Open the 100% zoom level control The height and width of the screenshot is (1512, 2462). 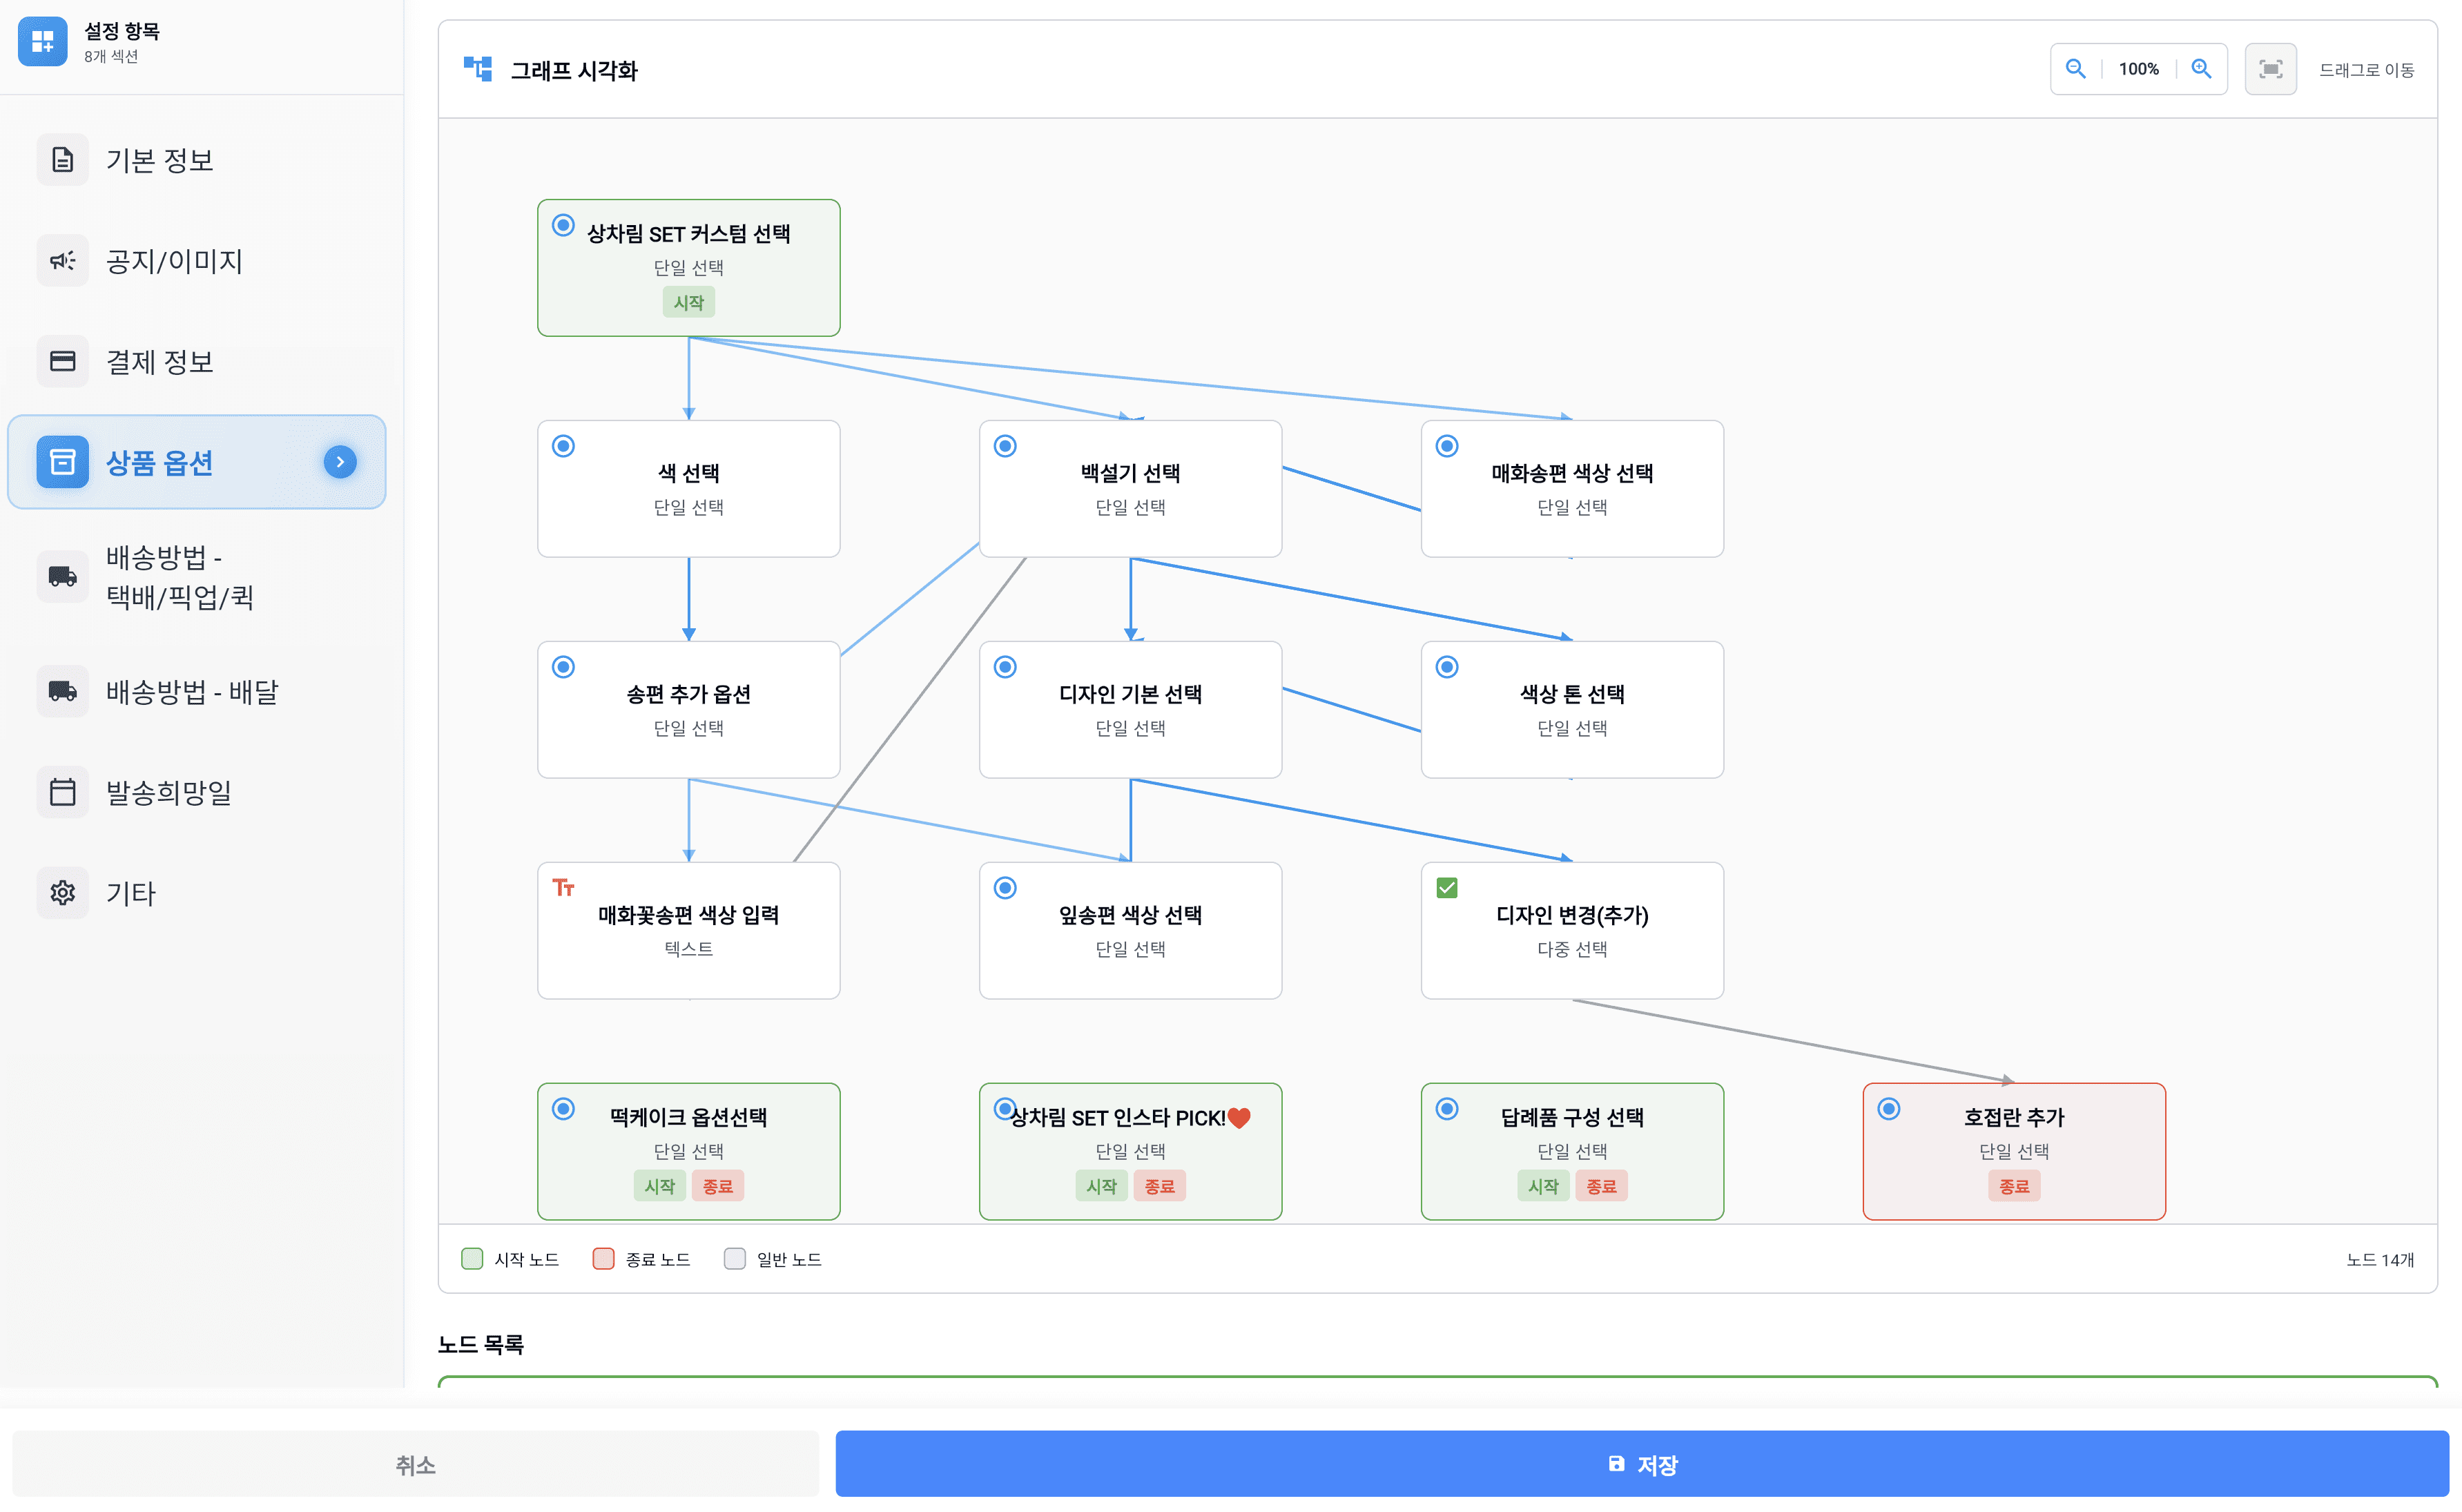pyautogui.click(x=2138, y=69)
